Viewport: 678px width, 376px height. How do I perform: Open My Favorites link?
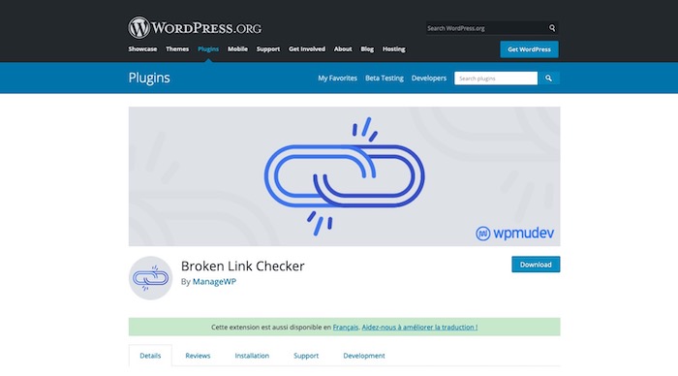point(337,78)
